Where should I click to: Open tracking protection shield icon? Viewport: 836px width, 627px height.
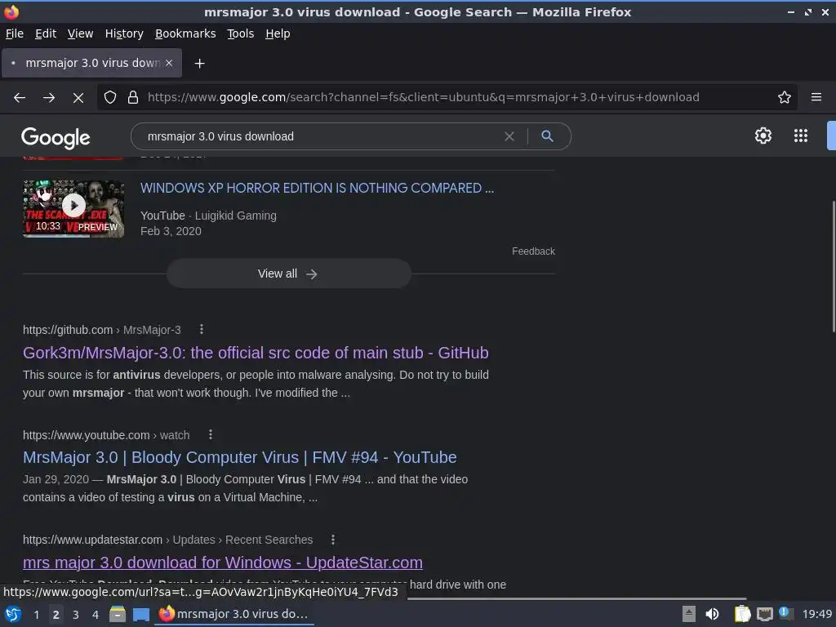[110, 98]
